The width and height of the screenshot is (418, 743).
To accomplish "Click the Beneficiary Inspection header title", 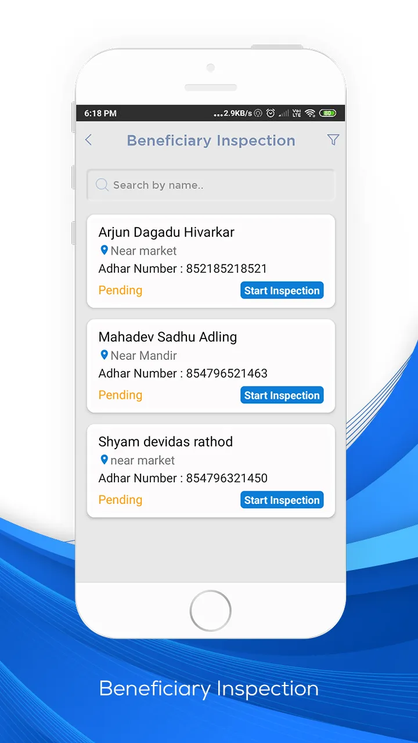I will [x=211, y=140].
